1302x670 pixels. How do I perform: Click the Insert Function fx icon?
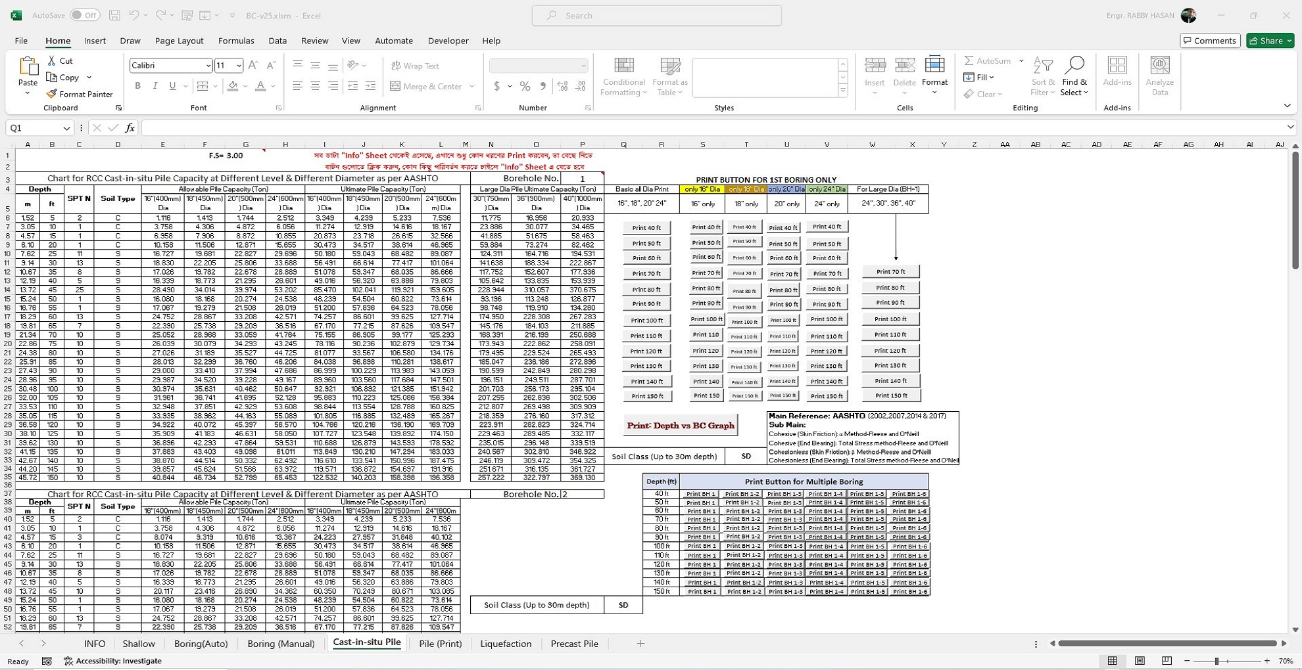(x=130, y=127)
